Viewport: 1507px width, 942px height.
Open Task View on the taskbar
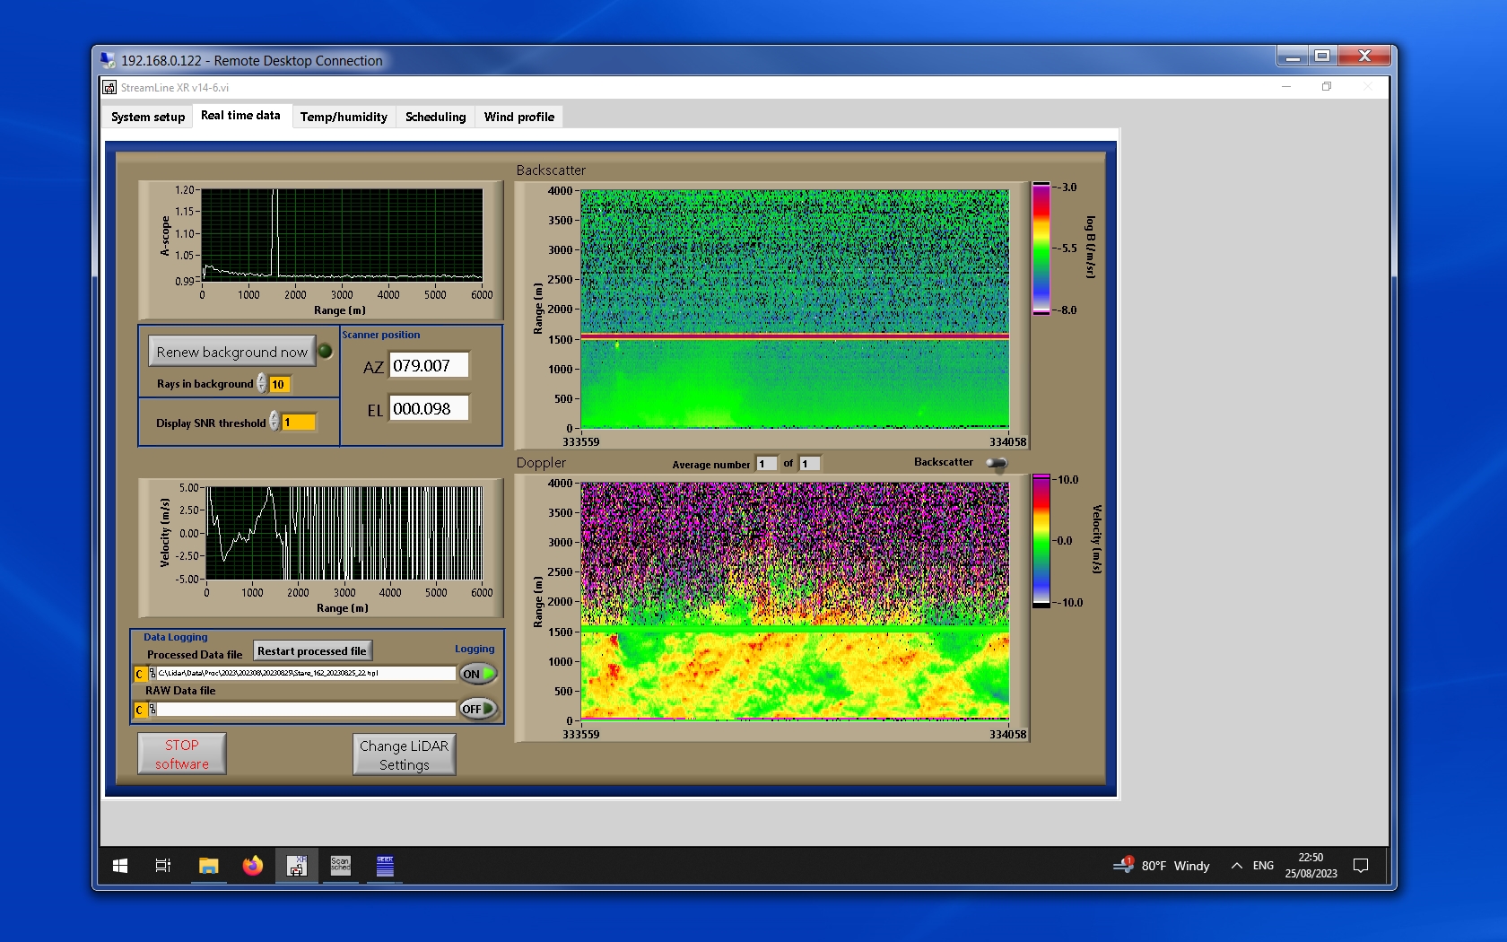(x=163, y=866)
